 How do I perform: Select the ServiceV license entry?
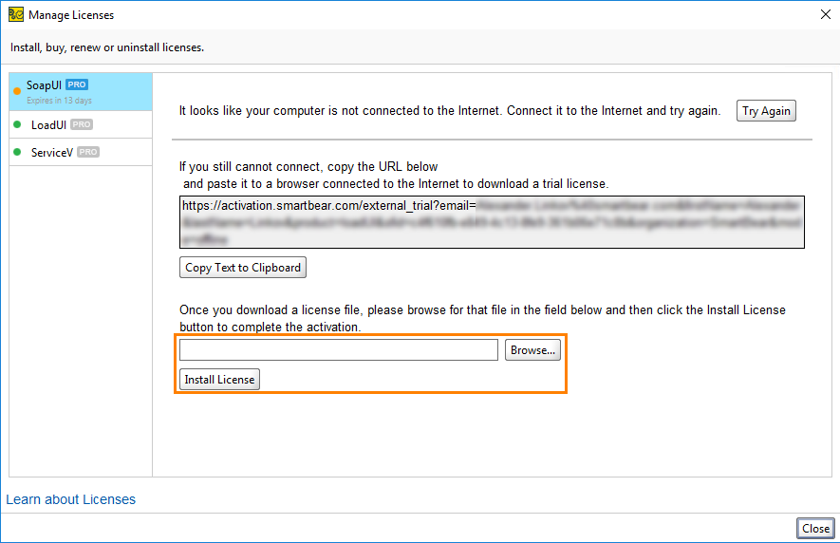(x=81, y=152)
